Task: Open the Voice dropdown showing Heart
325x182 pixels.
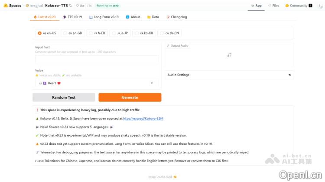Action: pos(96,83)
